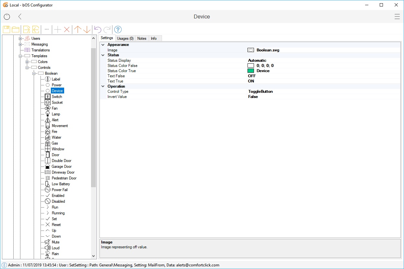Collapse the Controls tree node
This screenshot has height=269, width=404.
pyautogui.click(x=27, y=68)
